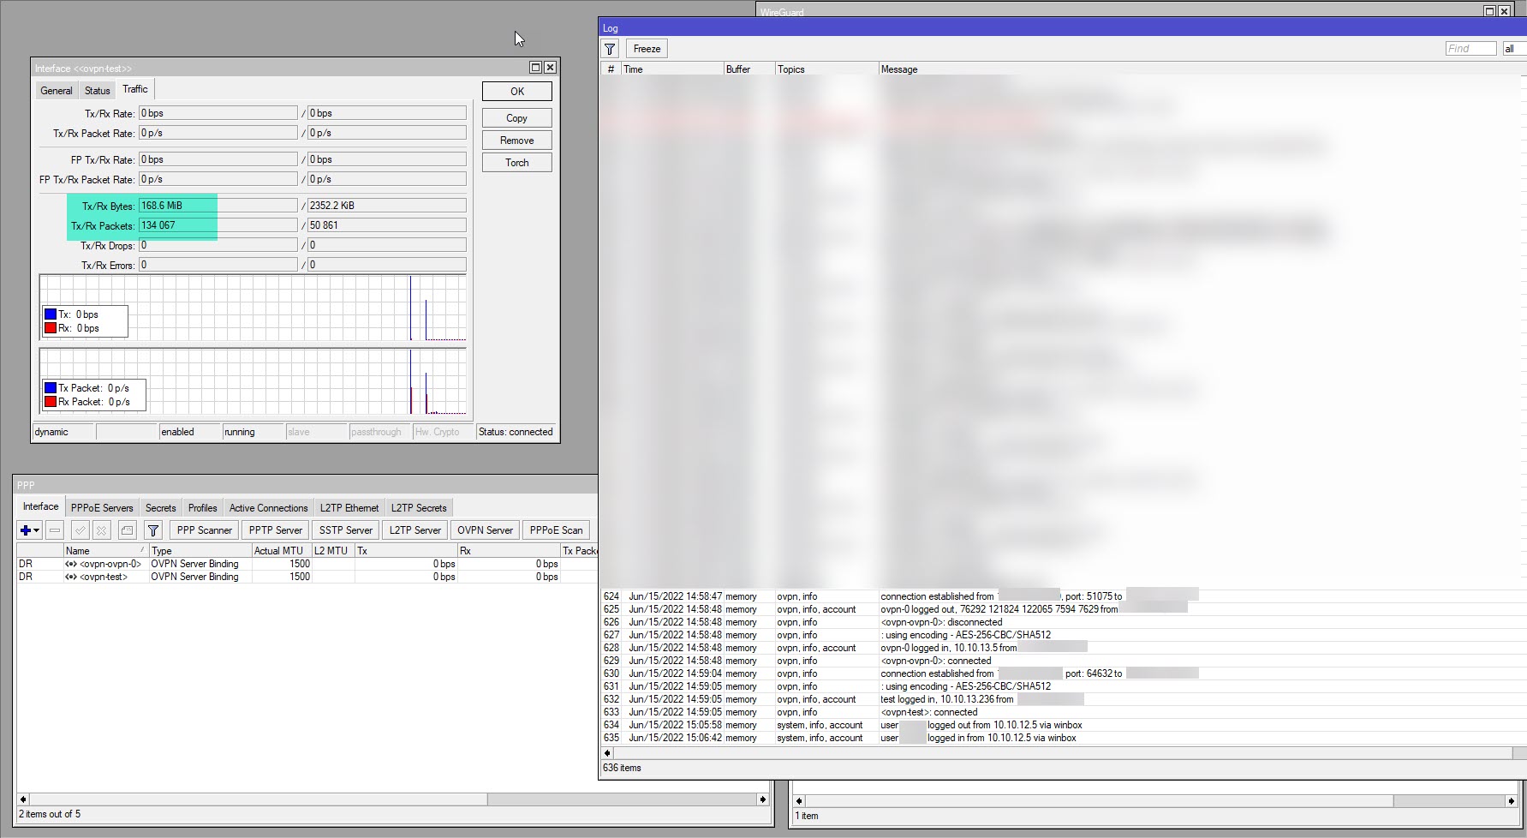Viewport: 1527px width, 838px height.
Task: Select the Traffic tab
Action: (135, 89)
